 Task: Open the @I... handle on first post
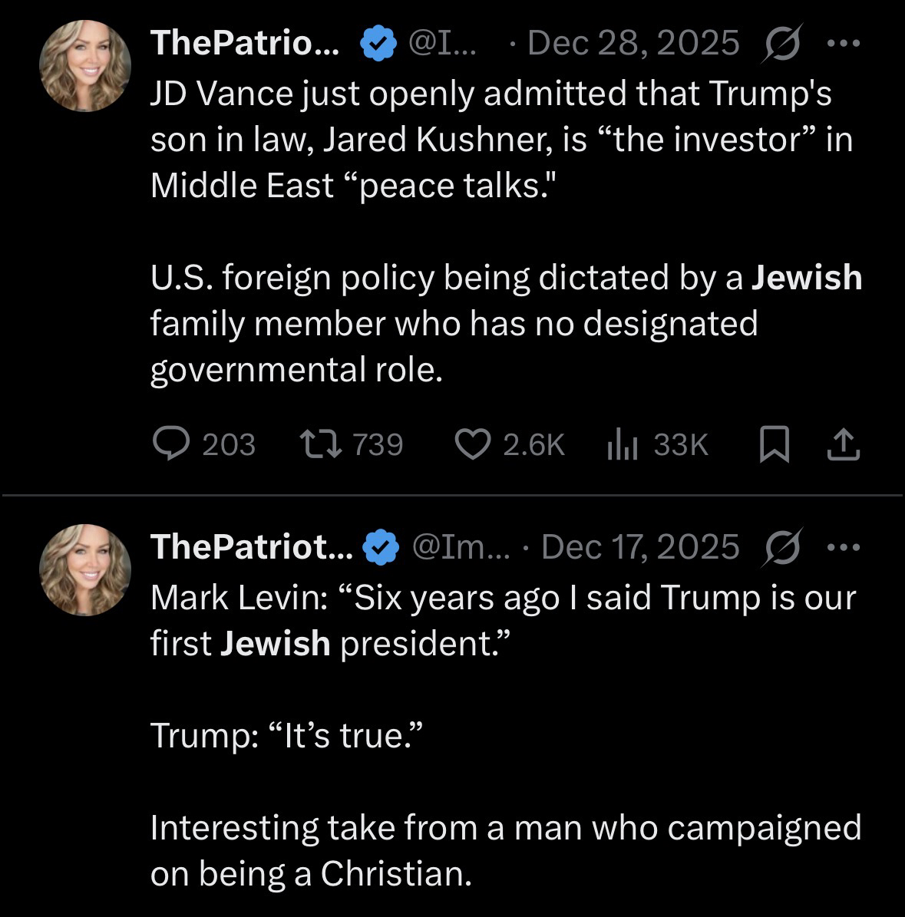click(x=444, y=44)
